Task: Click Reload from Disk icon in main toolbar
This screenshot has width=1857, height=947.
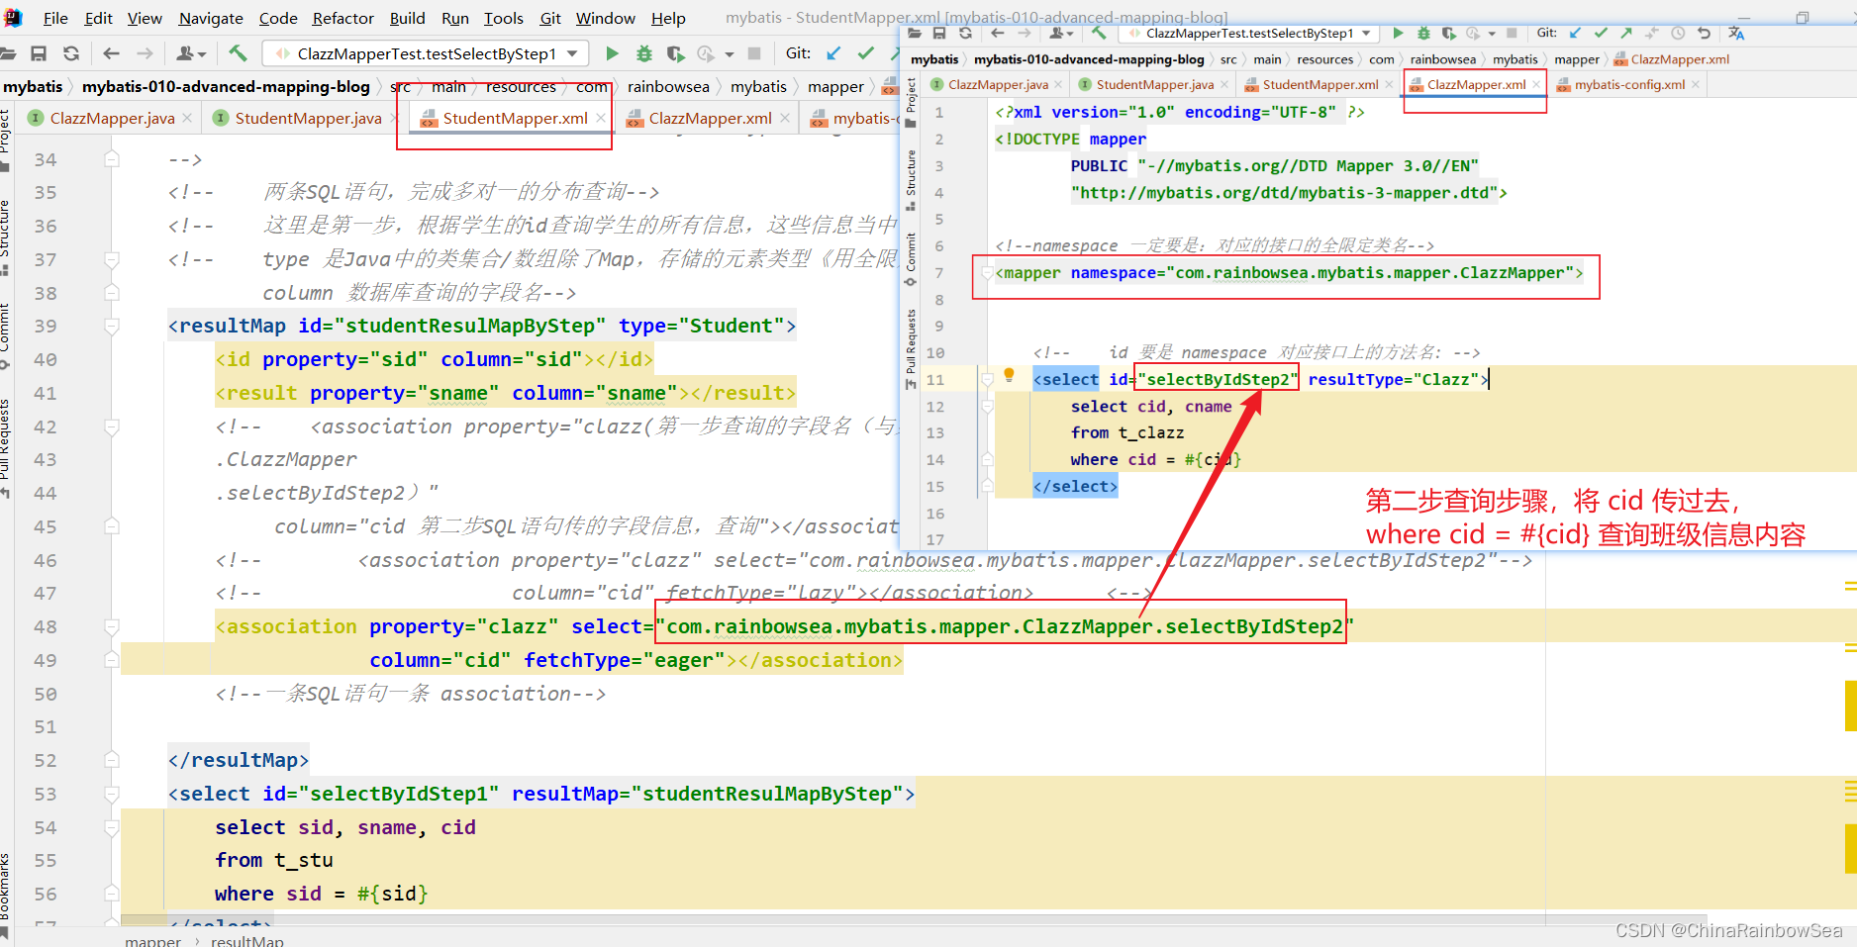Action: (71, 53)
